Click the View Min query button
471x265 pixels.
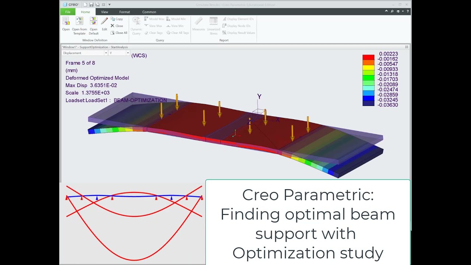click(x=175, y=26)
